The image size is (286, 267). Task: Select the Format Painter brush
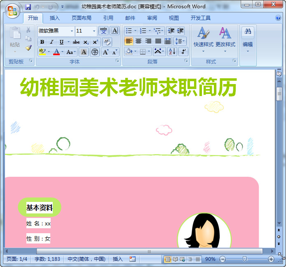pyautogui.click(x=28, y=48)
